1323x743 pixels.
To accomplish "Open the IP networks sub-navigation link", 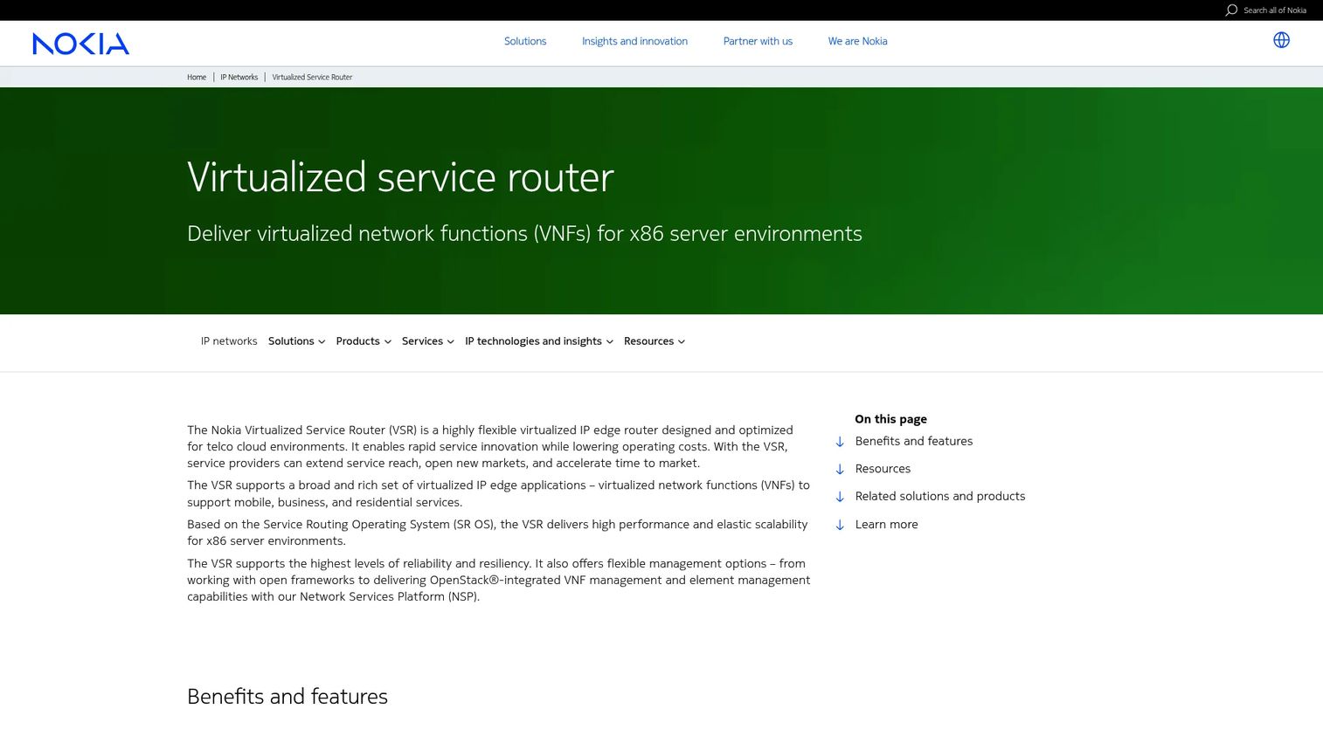I will [x=229, y=341].
